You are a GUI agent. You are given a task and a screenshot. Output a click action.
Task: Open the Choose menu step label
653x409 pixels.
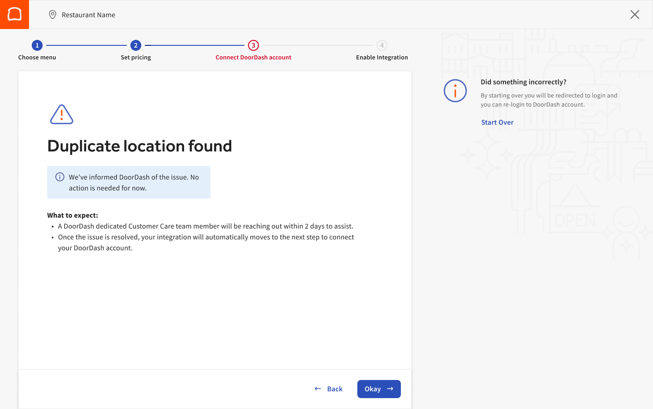coord(37,58)
